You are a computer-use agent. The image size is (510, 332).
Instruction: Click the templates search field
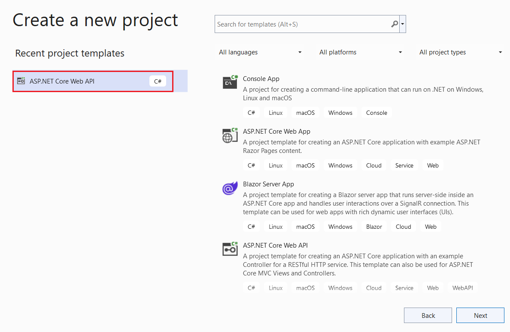301,24
